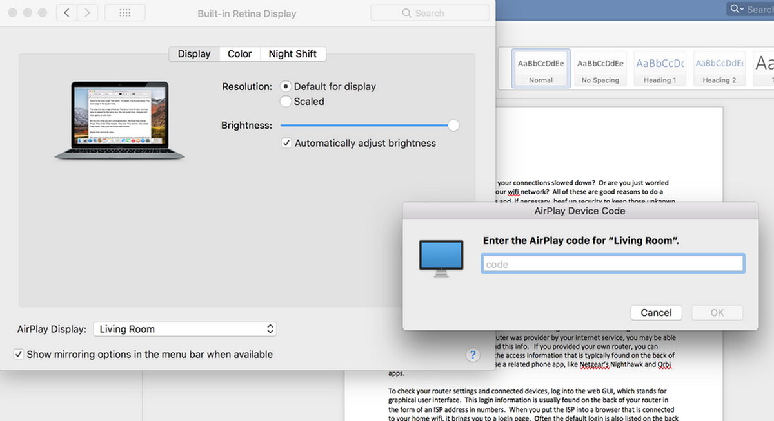Click the OK button in AirPlay dialog

(717, 313)
